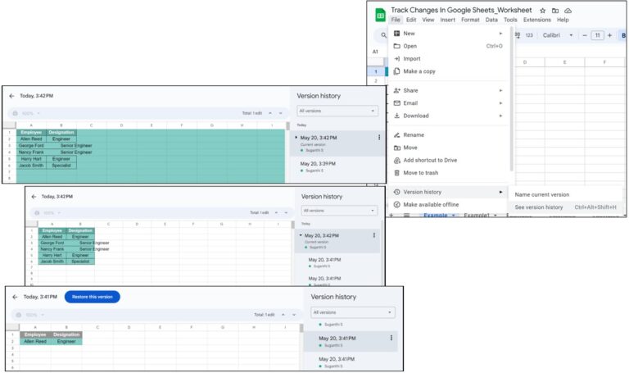Open the Help menu

coord(563,20)
